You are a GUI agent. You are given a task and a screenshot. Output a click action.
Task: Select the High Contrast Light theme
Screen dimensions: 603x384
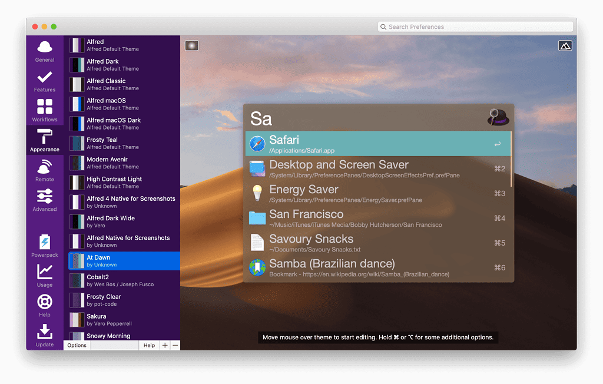pyautogui.click(x=124, y=183)
